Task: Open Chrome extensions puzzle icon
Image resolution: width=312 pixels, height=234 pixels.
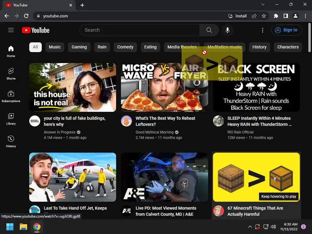Action: point(276,16)
